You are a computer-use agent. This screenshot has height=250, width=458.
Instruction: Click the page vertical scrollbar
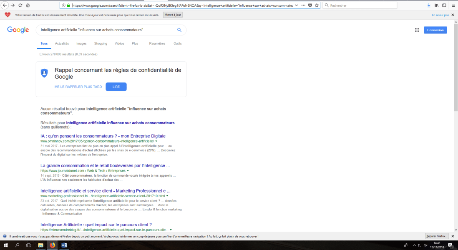pos(455,83)
